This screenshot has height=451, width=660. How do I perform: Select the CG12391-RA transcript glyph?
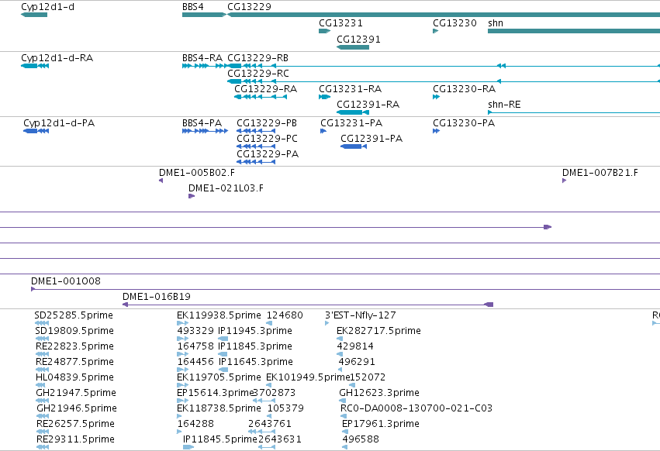(x=353, y=112)
